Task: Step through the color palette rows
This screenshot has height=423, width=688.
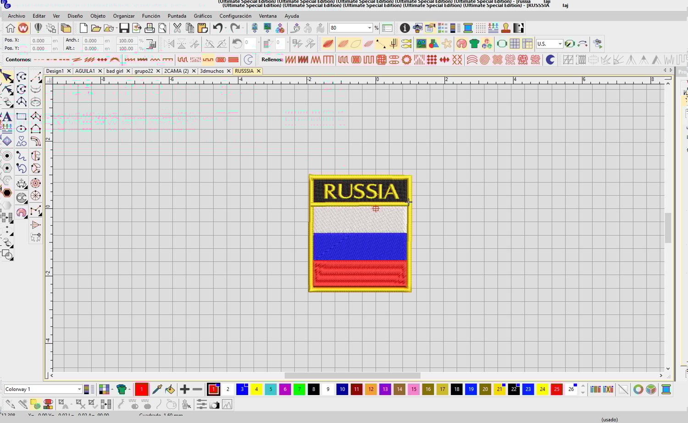Action: pyautogui.click(x=583, y=390)
